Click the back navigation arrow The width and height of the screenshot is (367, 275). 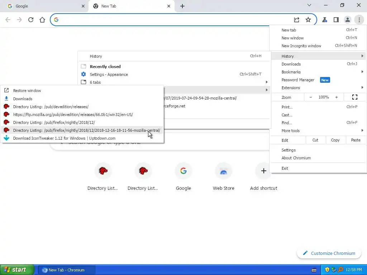pyautogui.click(x=8, y=20)
